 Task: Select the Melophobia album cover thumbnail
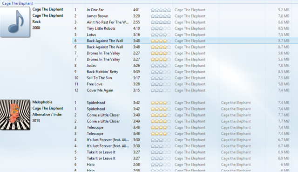(x=15, y=115)
